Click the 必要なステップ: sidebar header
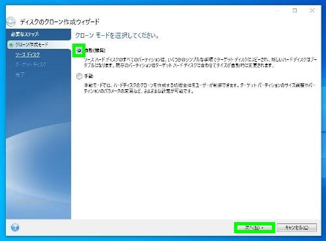The height and width of the screenshot is (241, 326). [25, 35]
